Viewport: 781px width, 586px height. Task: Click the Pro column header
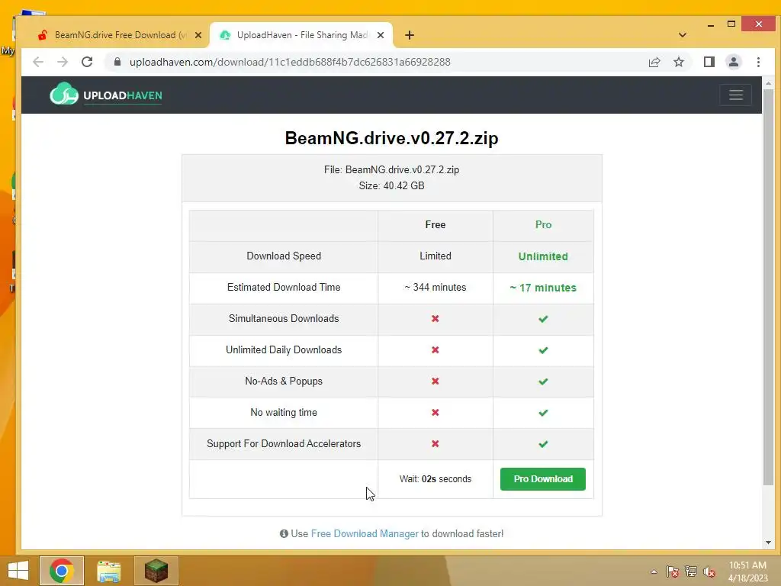543,225
